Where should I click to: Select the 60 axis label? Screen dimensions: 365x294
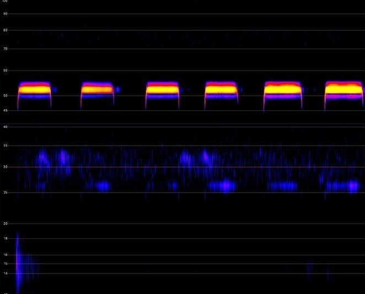5,70
